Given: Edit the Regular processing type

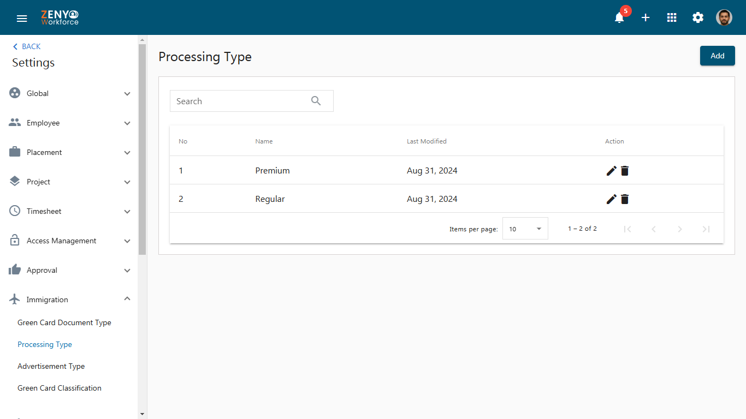Looking at the screenshot, I should pos(612,199).
